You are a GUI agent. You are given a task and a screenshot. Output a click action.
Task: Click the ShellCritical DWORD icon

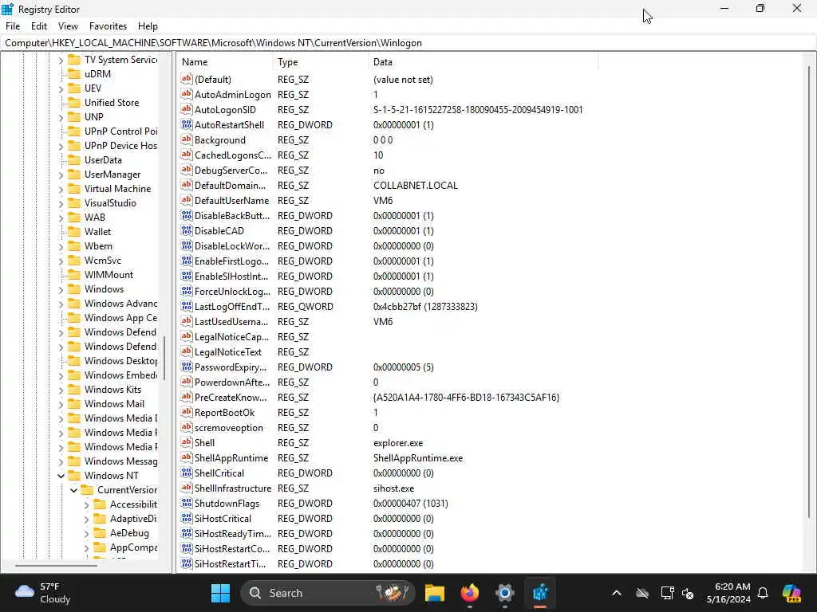point(186,473)
